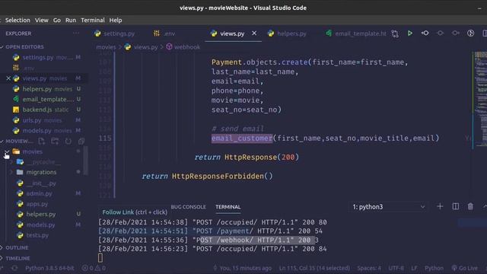Click the last dimmed commit navigation icon
The width and height of the screenshot is (487, 274).
pyautogui.click(x=455, y=33)
